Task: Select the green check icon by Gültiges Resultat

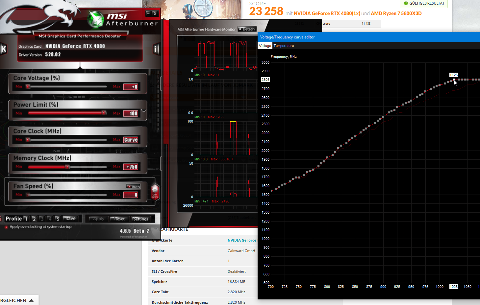Action: (x=406, y=3)
